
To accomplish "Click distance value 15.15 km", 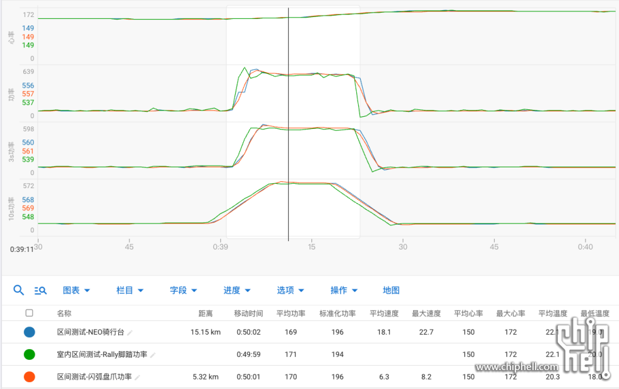I will (x=205, y=332).
